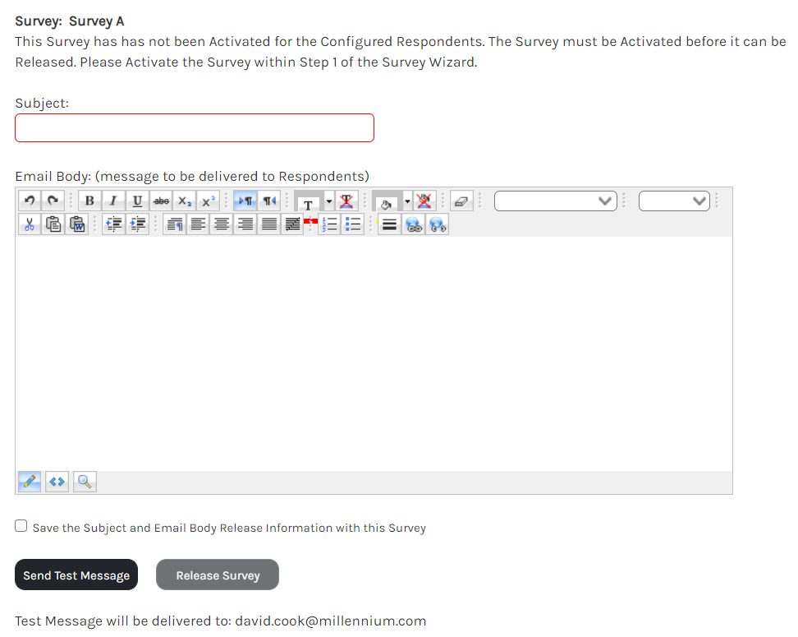Viewport: 798px width, 637px height.
Task: Click the Undo icon in editor toolbar
Action: pos(29,201)
